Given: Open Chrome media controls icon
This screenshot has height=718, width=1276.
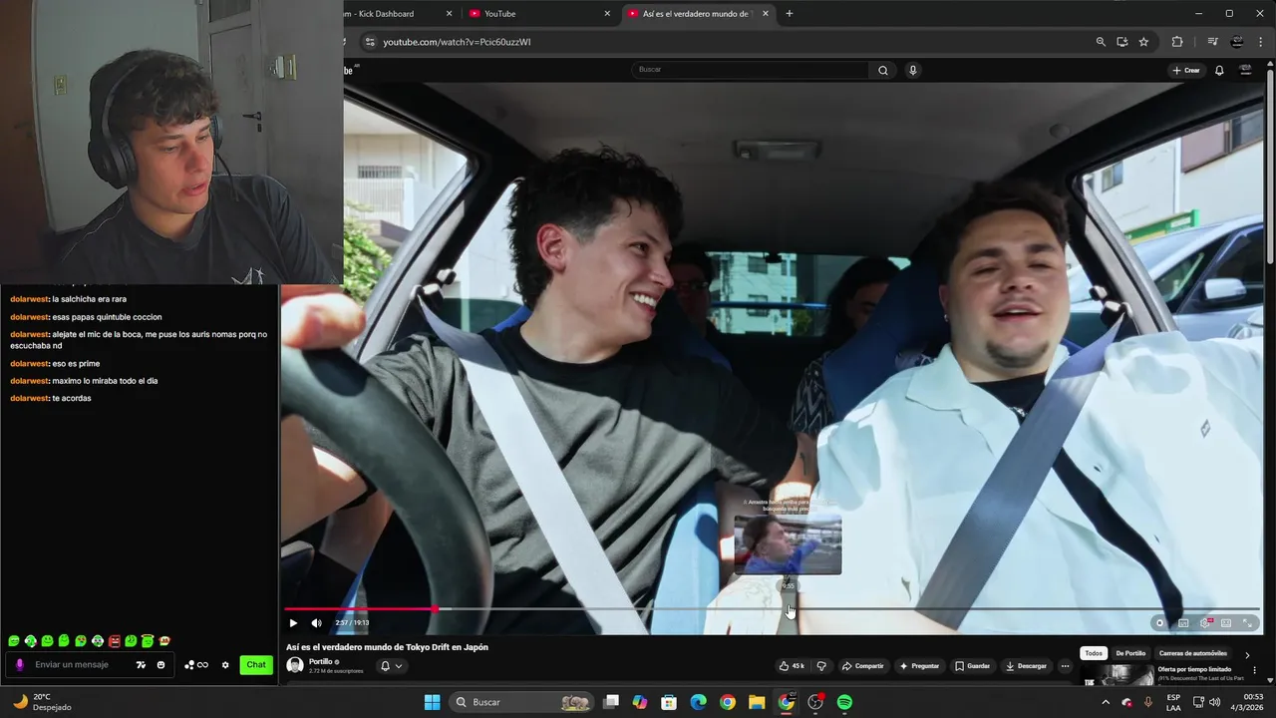Looking at the screenshot, I should (x=1212, y=42).
